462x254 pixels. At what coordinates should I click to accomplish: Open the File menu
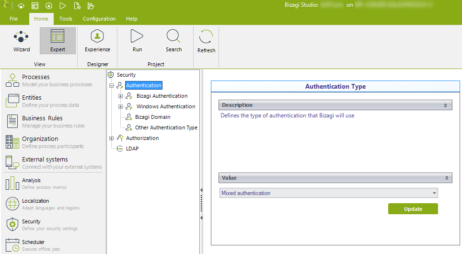(x=13, y=19)
